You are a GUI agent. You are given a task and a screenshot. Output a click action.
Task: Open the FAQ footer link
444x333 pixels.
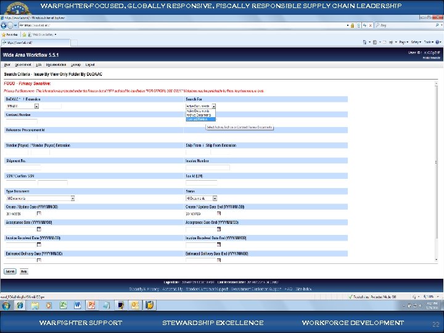click(x=289, y=289)
